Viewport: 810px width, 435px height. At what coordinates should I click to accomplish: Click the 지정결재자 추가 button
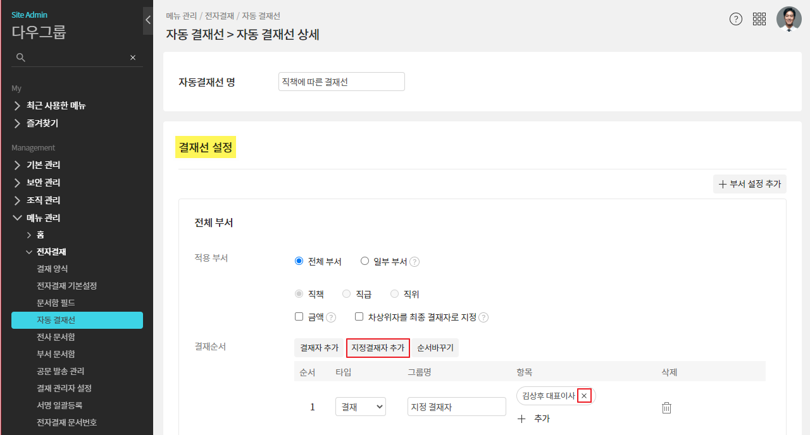378,348
